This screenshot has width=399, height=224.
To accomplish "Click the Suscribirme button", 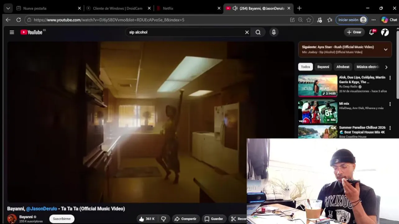I will [x=62, y=219].
